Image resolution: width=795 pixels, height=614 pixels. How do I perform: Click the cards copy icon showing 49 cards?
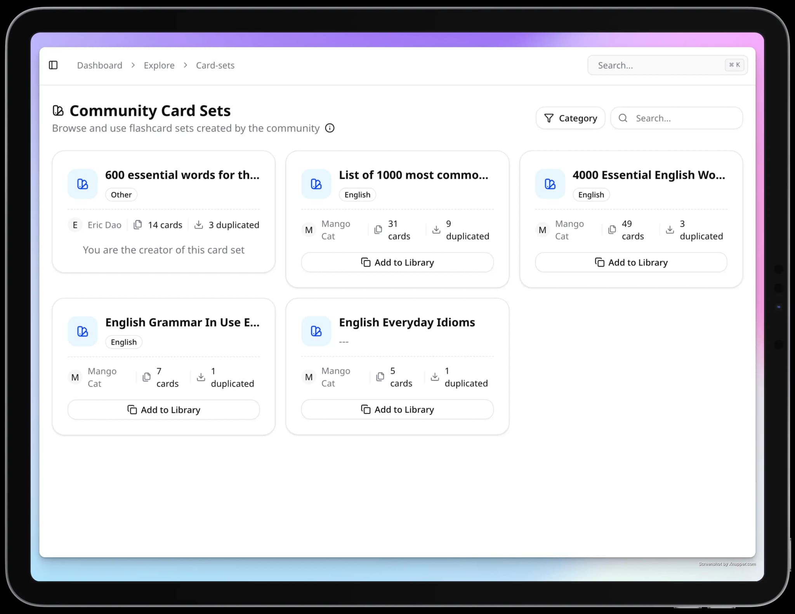611,229
